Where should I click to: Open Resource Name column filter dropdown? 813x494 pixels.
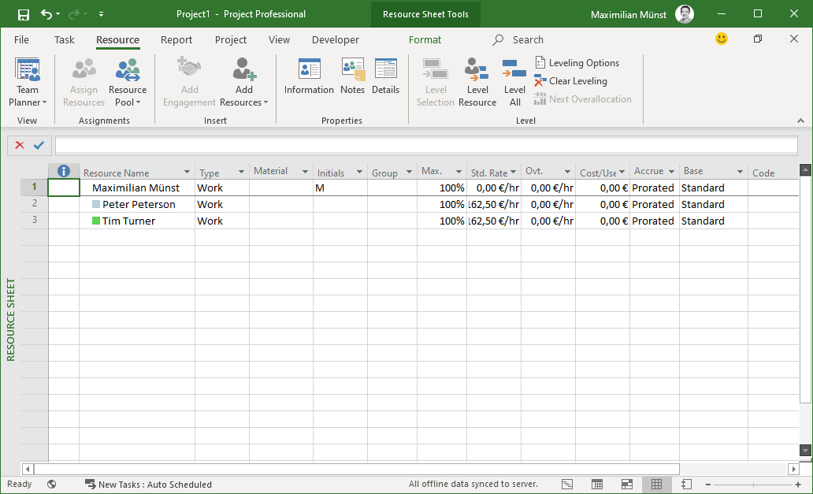coord(187,172)
